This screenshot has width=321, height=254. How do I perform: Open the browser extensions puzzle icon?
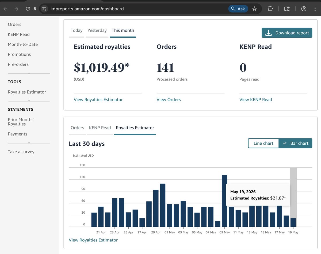point(270,9)
